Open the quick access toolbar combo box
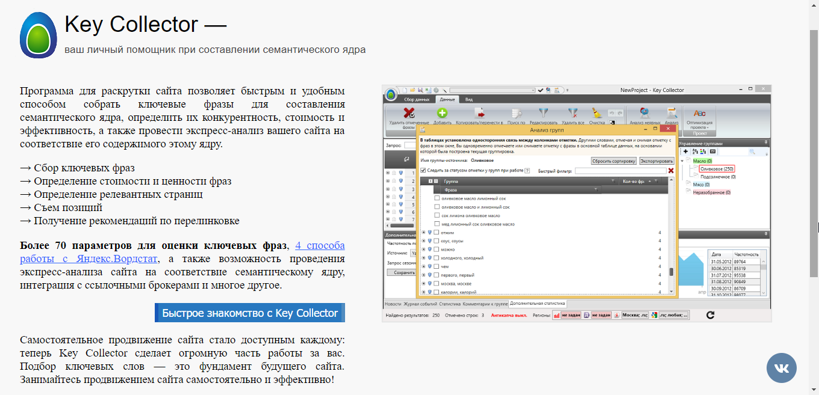This screenshot has width=819, height=395. coord(492,90)
